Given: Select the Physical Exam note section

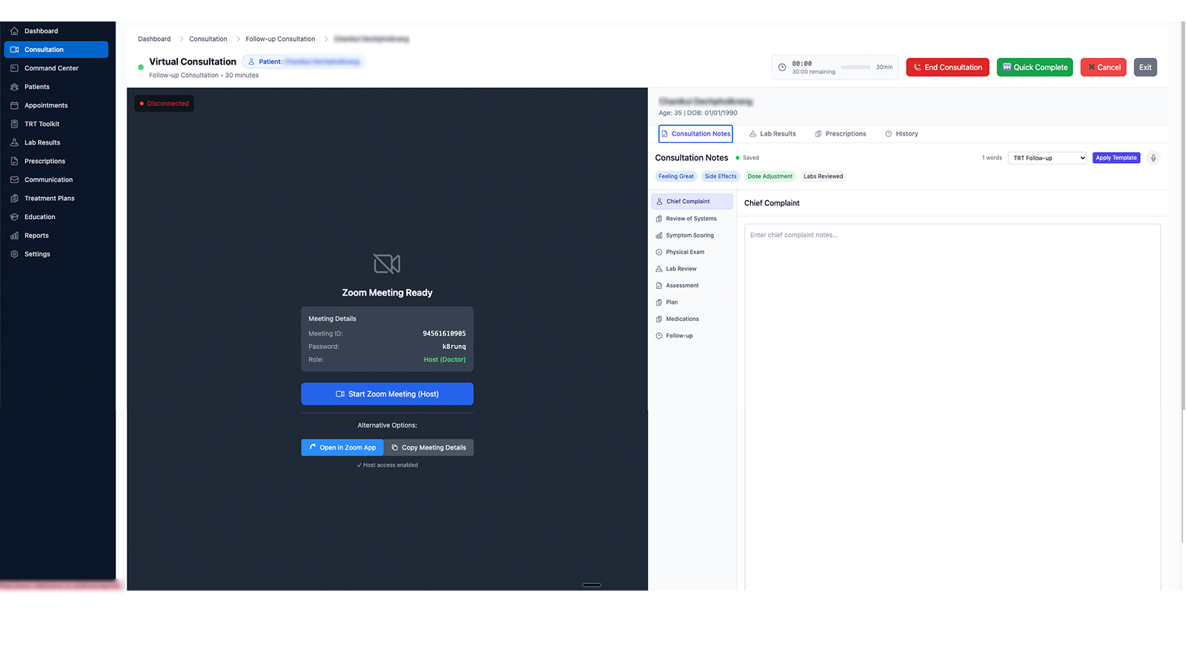Looking at the screenshot, I should (x=684, y=252).
